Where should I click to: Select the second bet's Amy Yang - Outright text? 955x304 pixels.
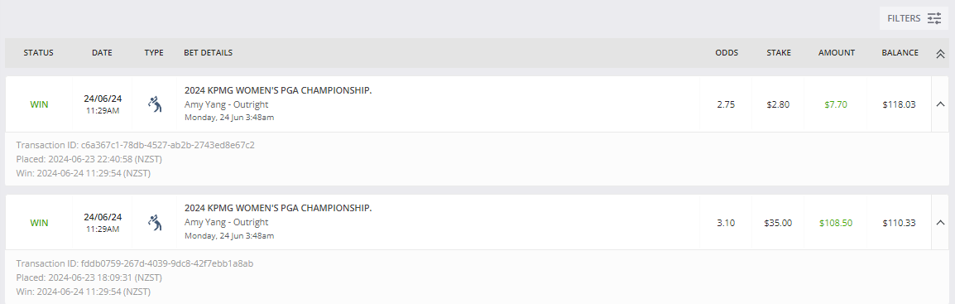[226, 222]
